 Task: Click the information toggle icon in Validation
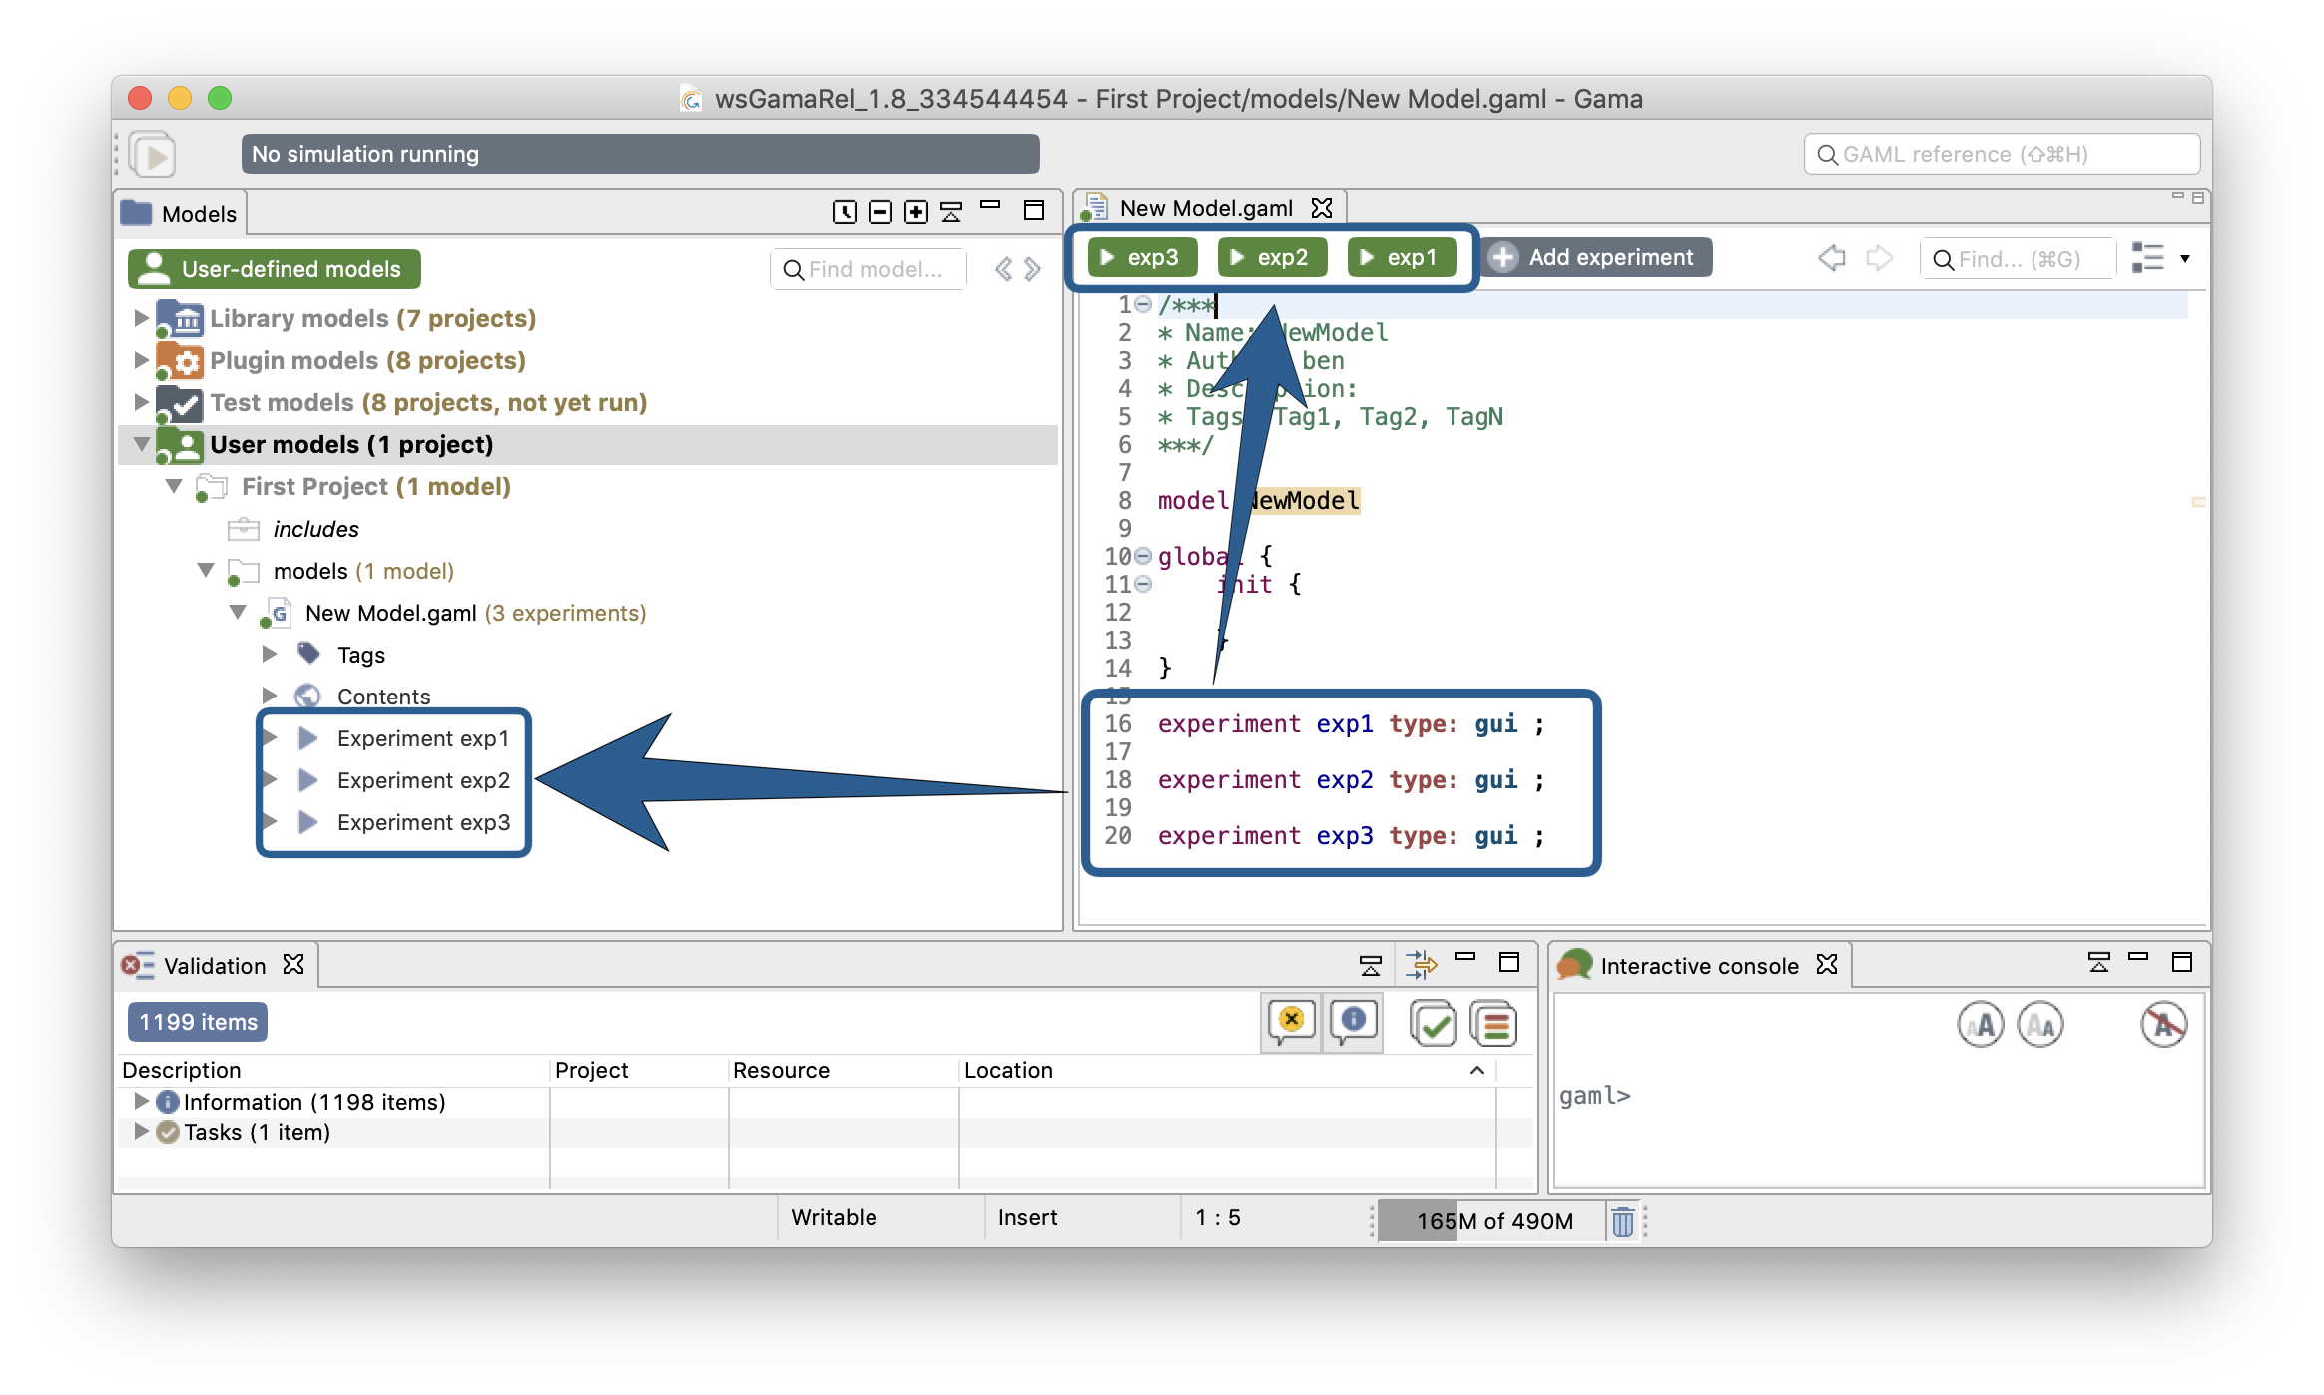pos(1355,1020)
